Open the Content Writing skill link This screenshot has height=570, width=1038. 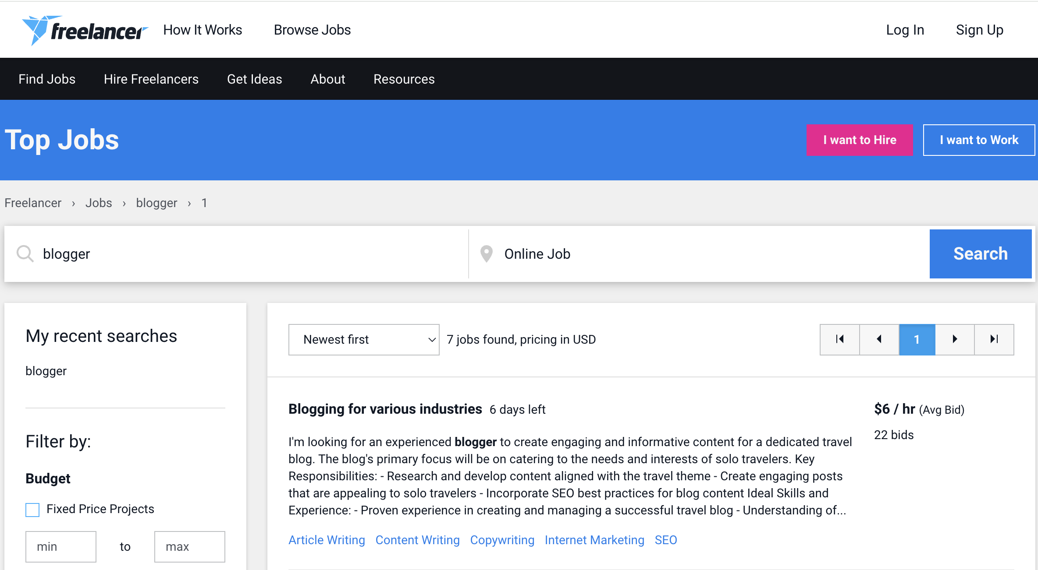point(417,540)
